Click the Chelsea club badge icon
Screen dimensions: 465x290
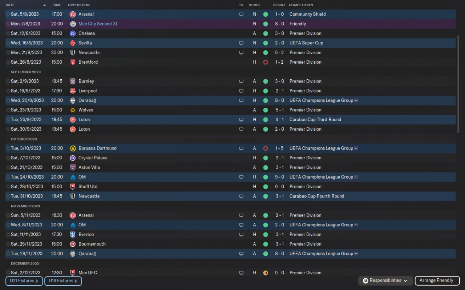(x=73, y=33)
